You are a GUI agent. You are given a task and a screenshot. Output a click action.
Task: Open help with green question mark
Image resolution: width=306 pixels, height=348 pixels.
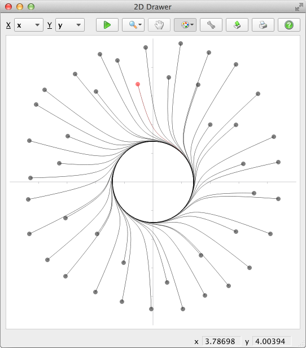pyautogui.click(x=288, y=25)
